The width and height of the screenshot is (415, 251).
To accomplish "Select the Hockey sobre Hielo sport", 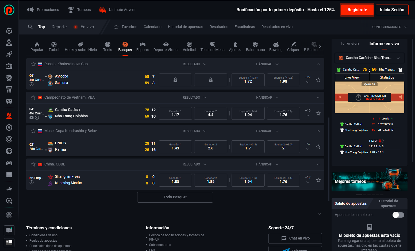I will (x=81, y=47).
